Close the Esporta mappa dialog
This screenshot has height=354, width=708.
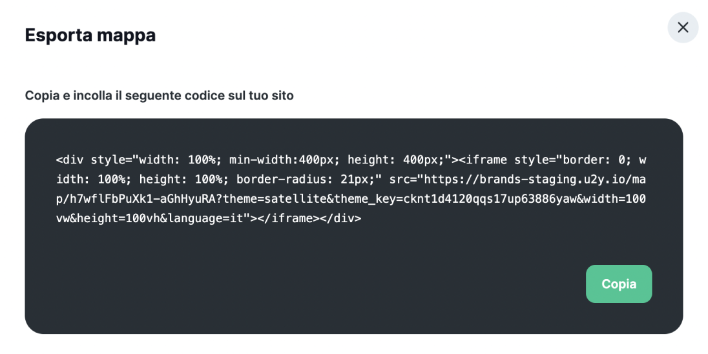coord(683,28)
